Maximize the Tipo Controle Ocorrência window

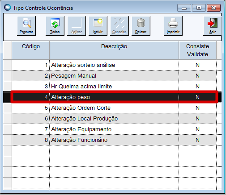point(199,8)
